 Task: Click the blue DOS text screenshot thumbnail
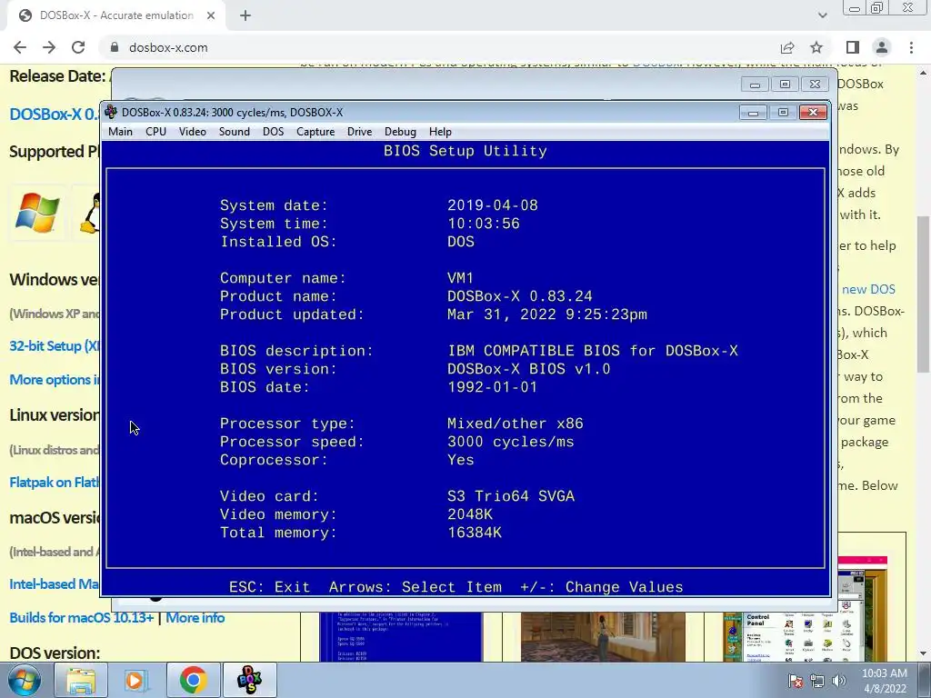tap(401, 637)
